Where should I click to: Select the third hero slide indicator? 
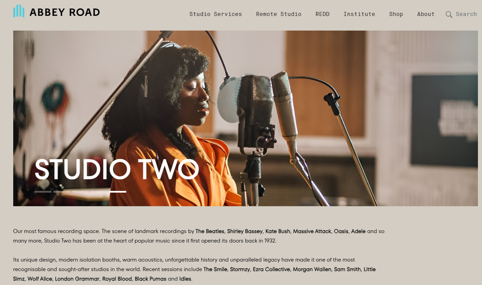[80, 192]
